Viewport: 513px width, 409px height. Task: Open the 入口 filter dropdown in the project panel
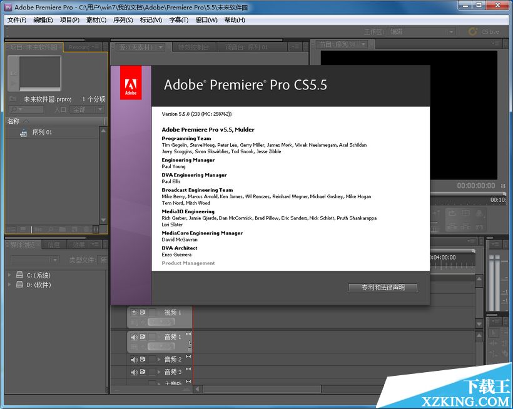(87, 109)
